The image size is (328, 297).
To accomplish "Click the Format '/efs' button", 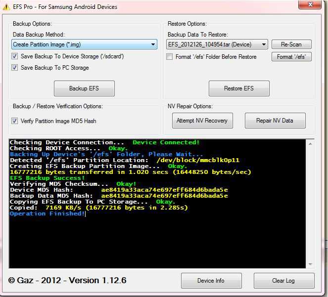I will (x=291, y=57).
